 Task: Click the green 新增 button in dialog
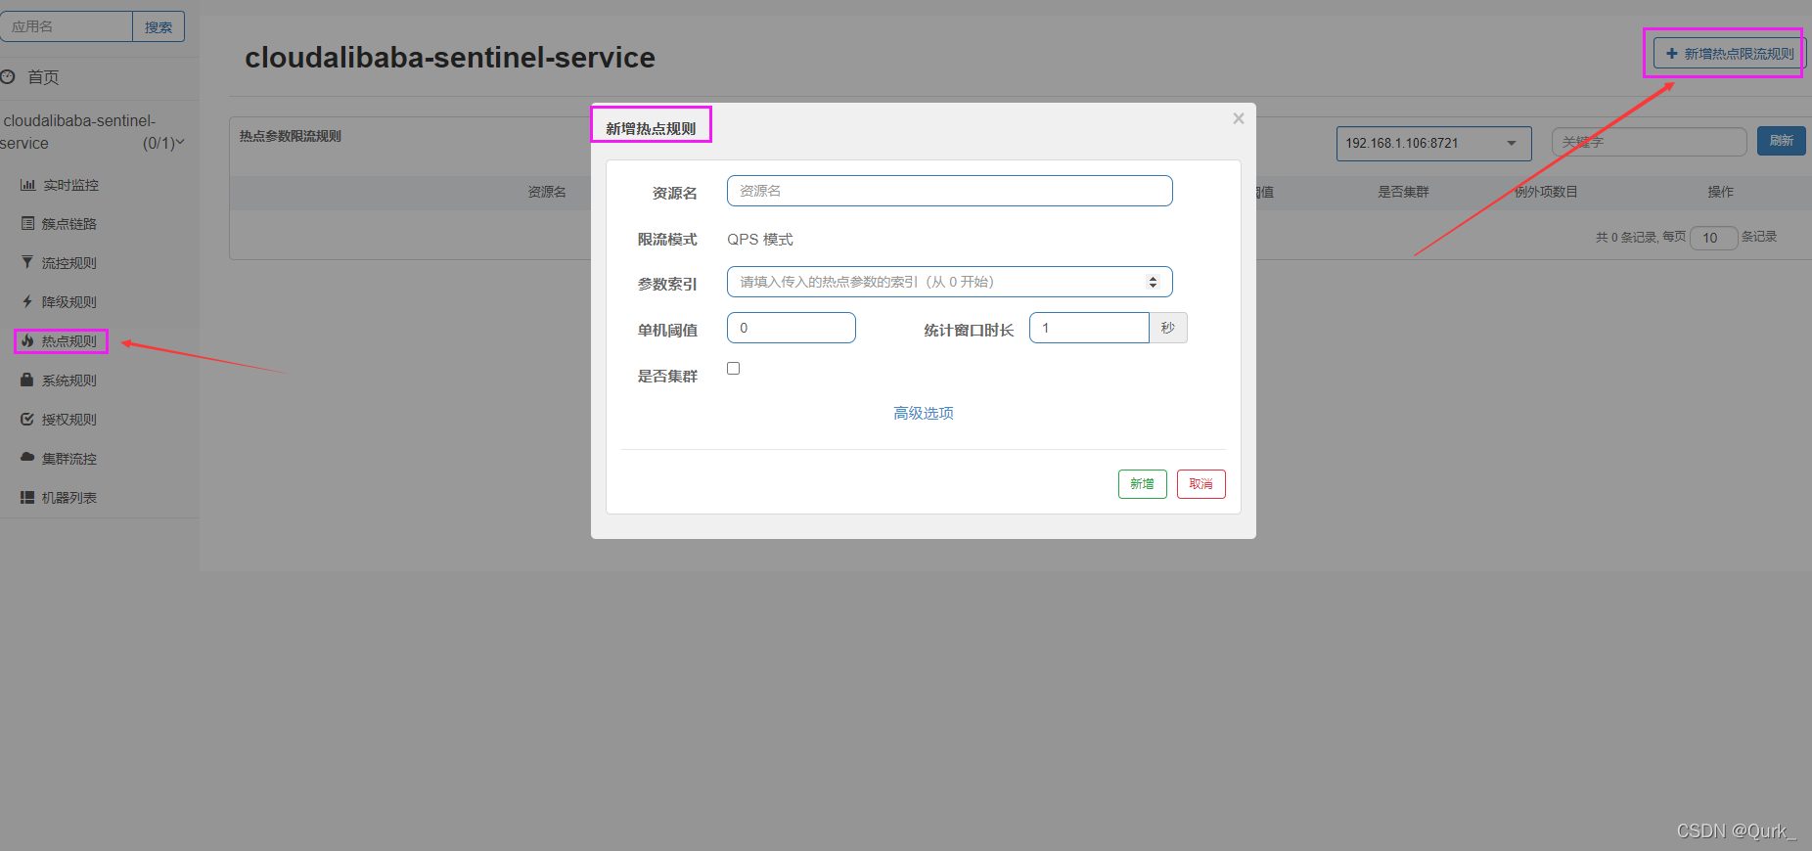coord(1142,484)
